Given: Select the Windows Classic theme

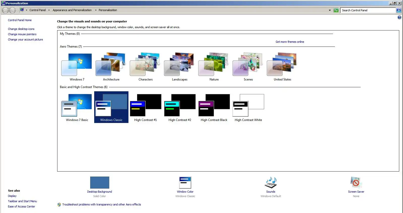Looking at the screenshot, I should [111, 107].
